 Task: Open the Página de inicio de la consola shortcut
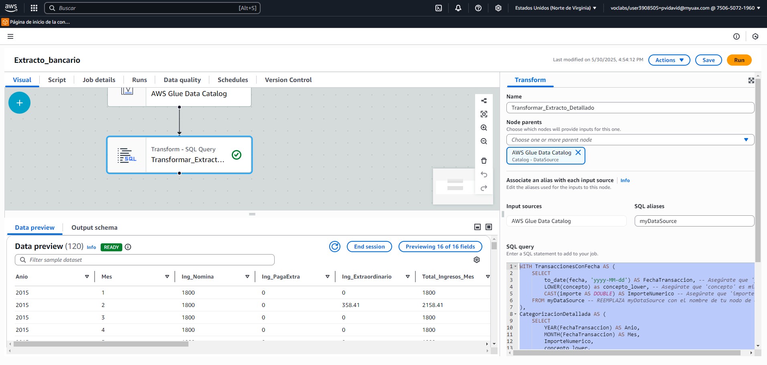pyautogui.click(x=36, y=22)
